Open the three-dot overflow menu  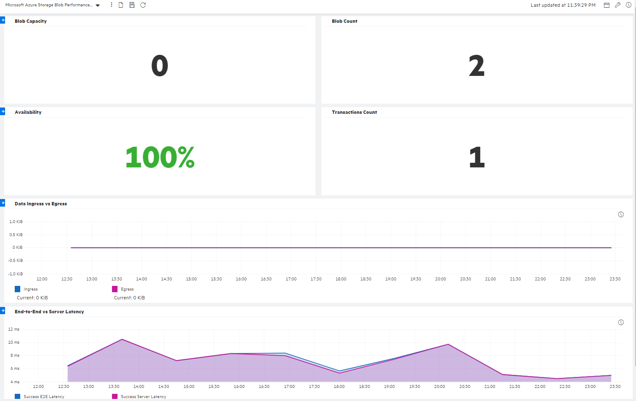pyautogui.click(x=111, y=5)
